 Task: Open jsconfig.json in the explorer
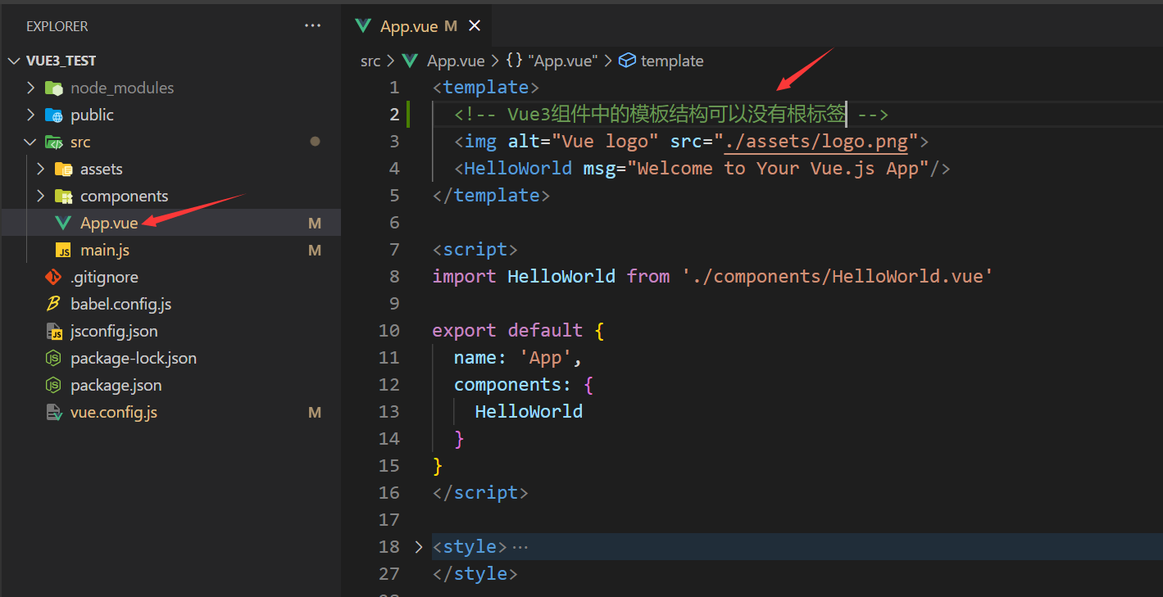coord(114,331)
